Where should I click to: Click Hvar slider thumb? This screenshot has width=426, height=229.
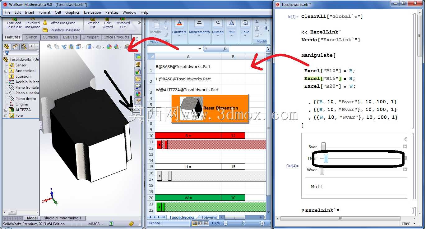(326, 158)
